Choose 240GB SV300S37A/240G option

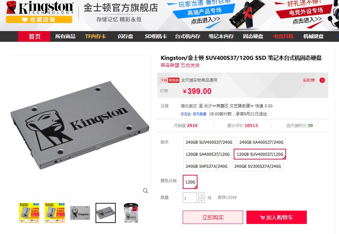(x=258, y=166)
